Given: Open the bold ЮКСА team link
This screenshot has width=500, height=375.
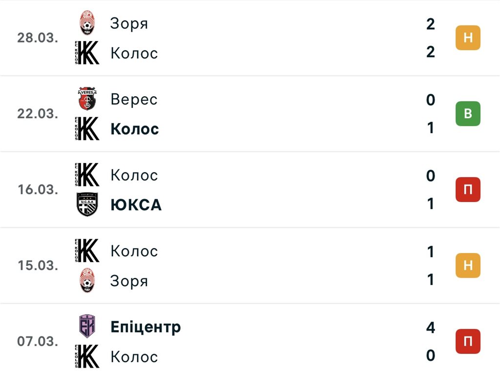Looking at the screenshot, I should click(x=136, y=205).
